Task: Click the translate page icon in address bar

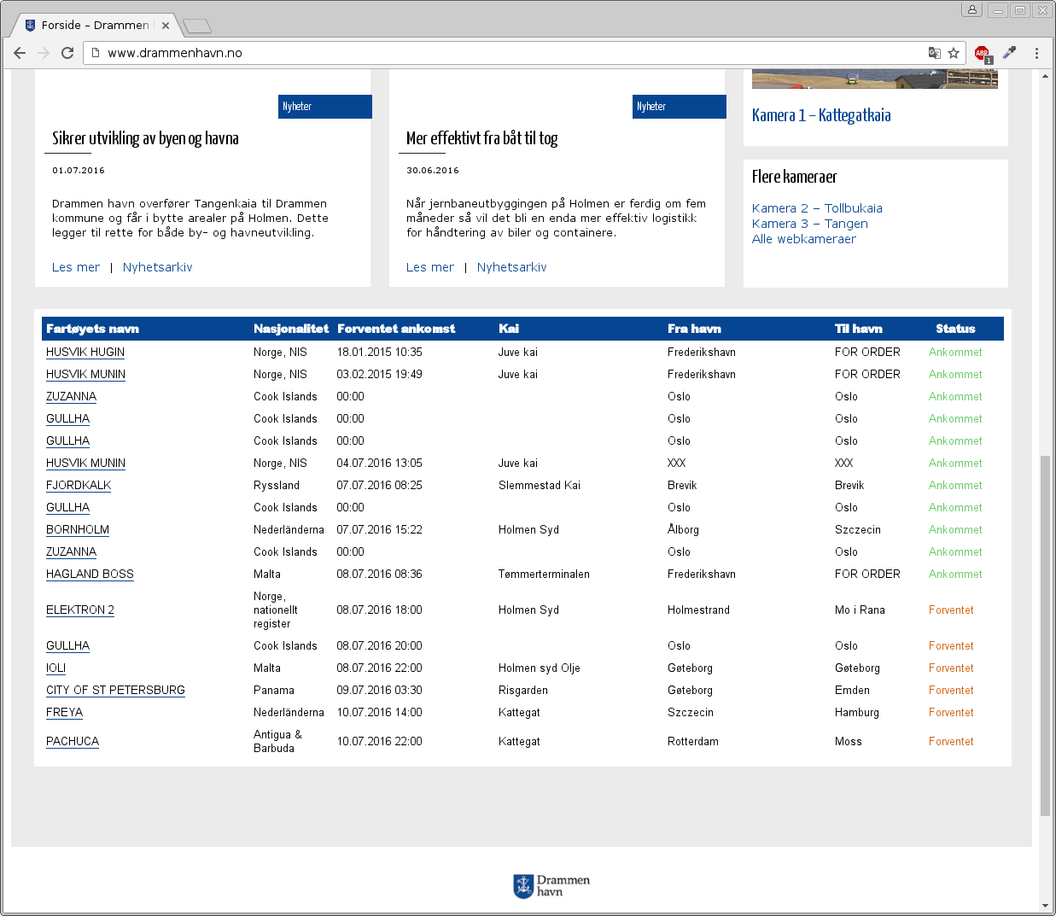Action: tap(934, 53)
